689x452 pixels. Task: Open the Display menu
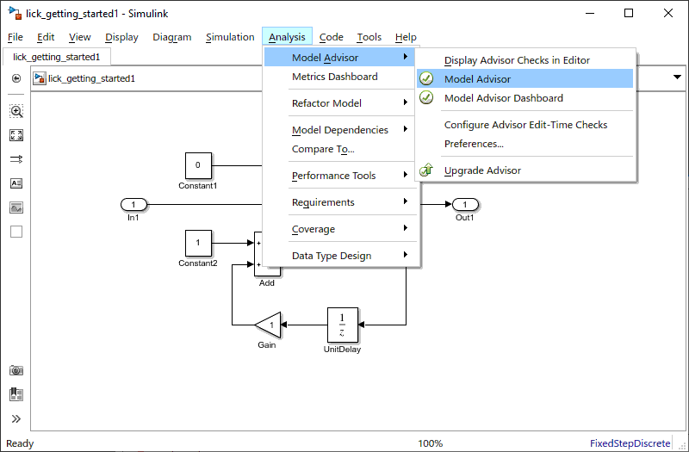pyautogui.click(x=121, y=37)
